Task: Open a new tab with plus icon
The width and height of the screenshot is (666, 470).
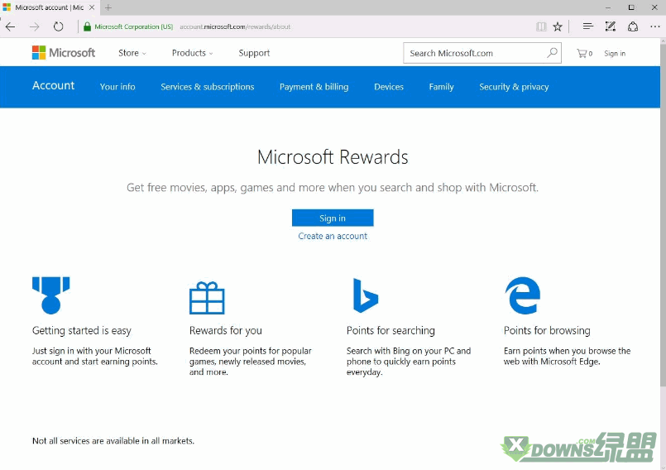Action: pos(108,7)
